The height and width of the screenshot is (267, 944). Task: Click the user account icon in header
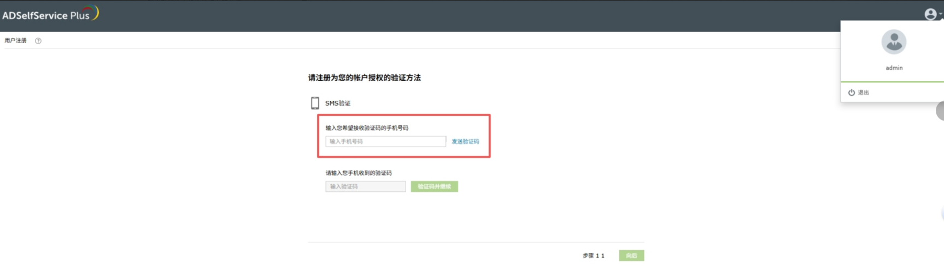930,14
